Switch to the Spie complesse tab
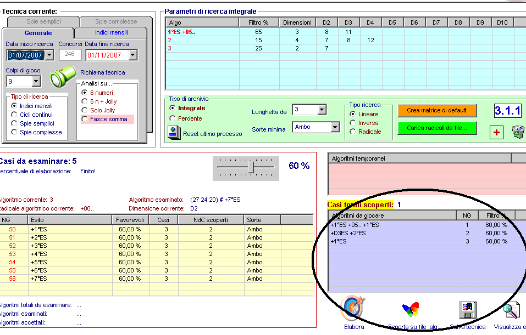 (x=116, y=21)
